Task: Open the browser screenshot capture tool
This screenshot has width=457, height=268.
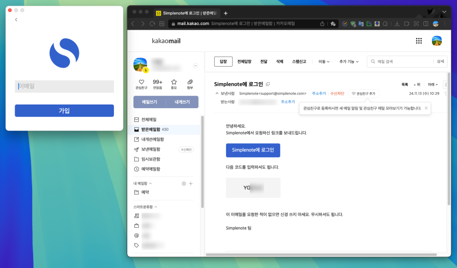Action: (x=416, y=24)
